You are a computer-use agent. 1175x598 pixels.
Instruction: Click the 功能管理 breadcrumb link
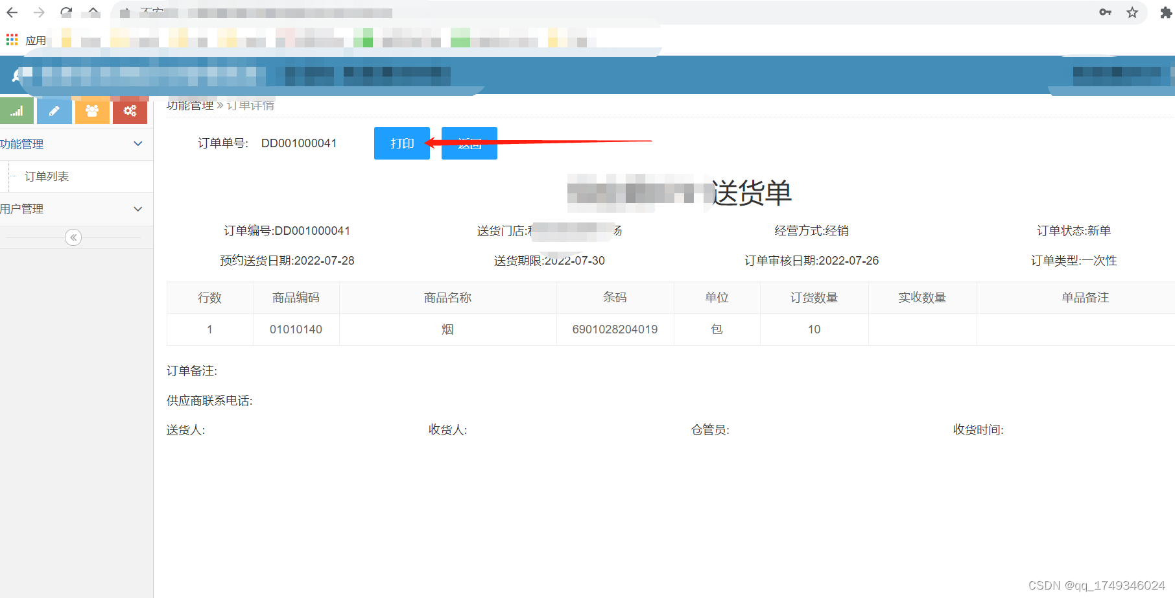tap(190, 105)
